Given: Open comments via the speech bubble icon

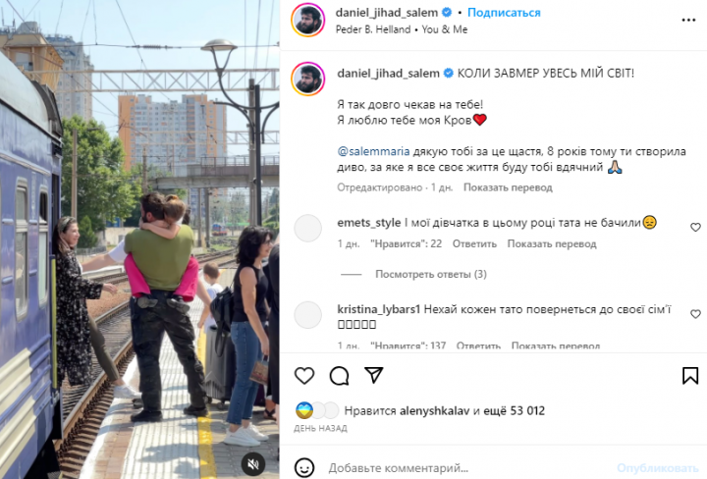Looking at the screenshot, I should point(339,375).
